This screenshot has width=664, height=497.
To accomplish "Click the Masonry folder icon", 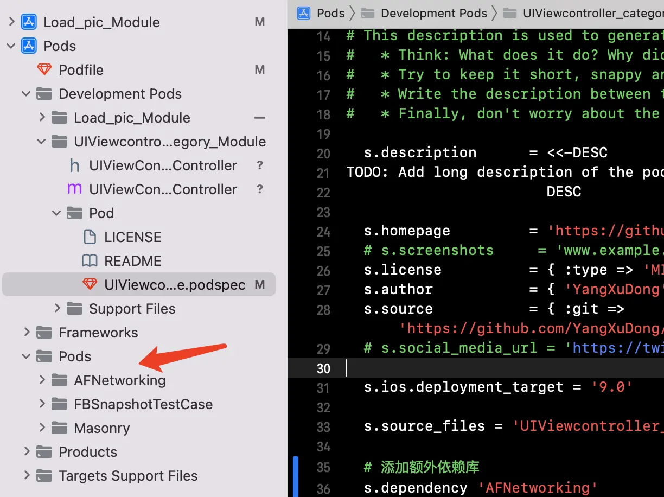I will tap(59, 428).
